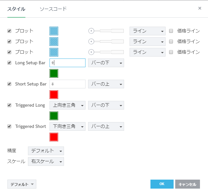Pick the third plot's blue color swatch

[54, 52]
